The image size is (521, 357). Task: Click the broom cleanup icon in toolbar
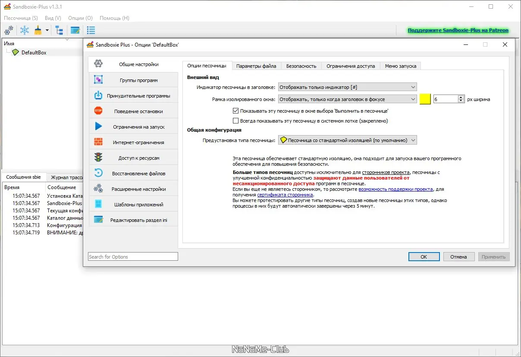tap(38, 30)
